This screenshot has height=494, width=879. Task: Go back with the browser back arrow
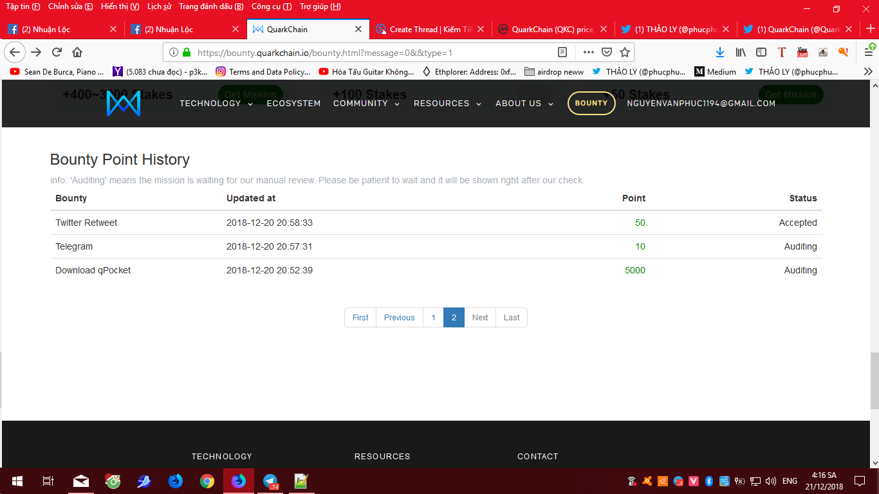[x=15, y=52]
